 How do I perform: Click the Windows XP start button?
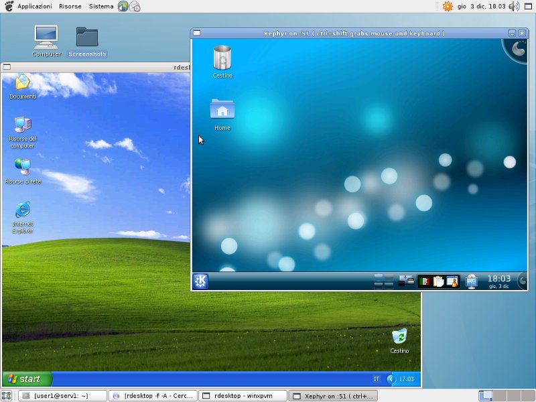pos(27,379)
